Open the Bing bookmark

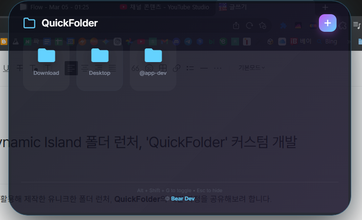point(327,42)
